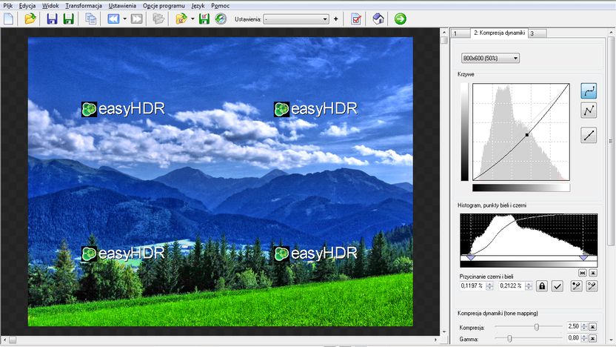Click the checklist document toolbar icon
Image resolution: width=616 pixels, height=347 pixels.
pos(356,19)
